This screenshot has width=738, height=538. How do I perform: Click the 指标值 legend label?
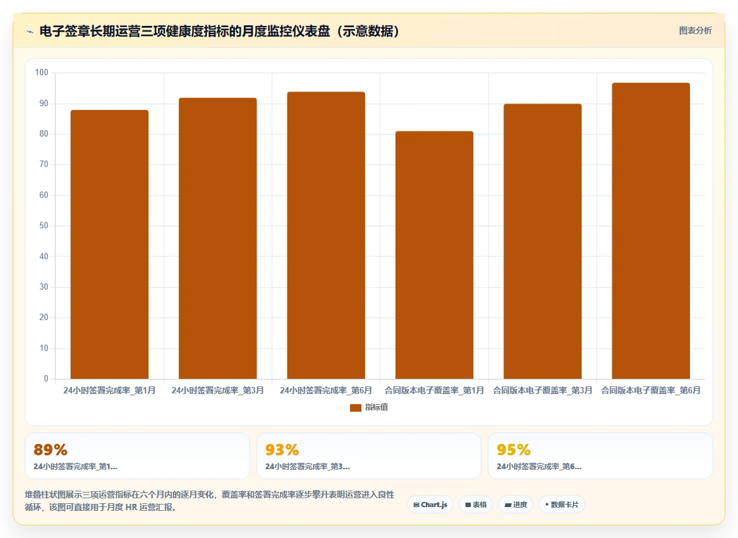tap(377, 407)
